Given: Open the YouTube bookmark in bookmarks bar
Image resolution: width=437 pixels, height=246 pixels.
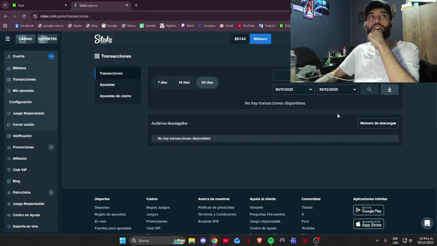Looking at the screenshot, I should pos(246,26).
